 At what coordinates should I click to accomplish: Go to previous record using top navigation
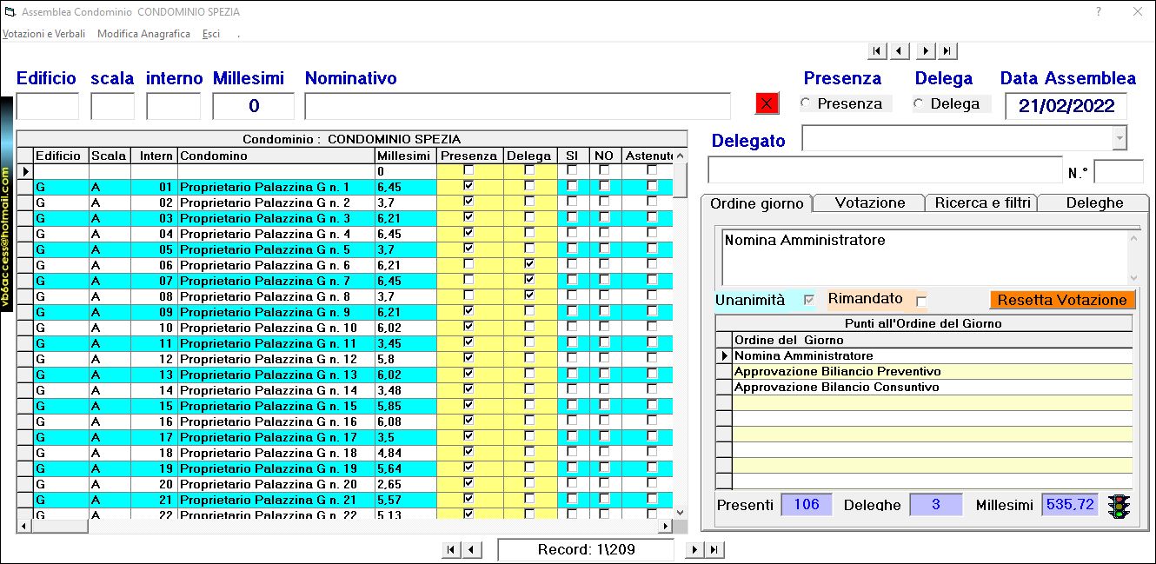tap(900, 51)
